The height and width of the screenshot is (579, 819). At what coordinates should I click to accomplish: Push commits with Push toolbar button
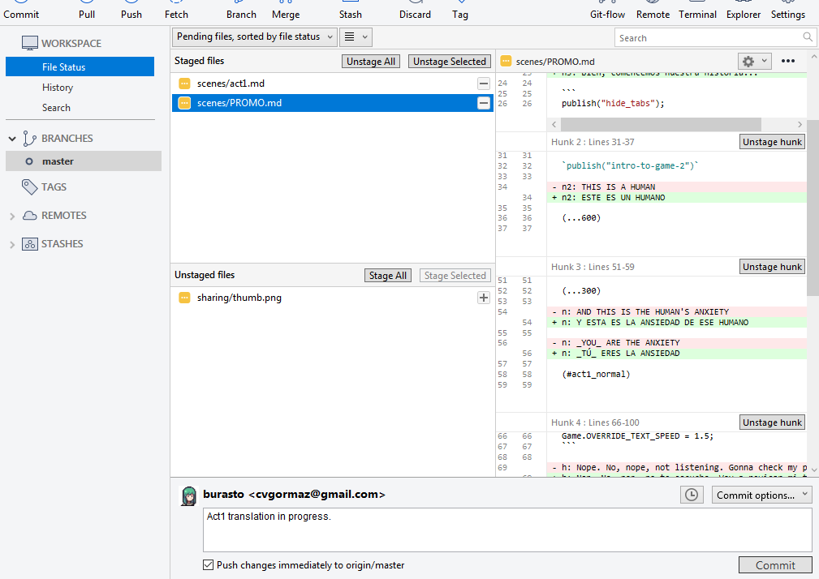[131, 10]
